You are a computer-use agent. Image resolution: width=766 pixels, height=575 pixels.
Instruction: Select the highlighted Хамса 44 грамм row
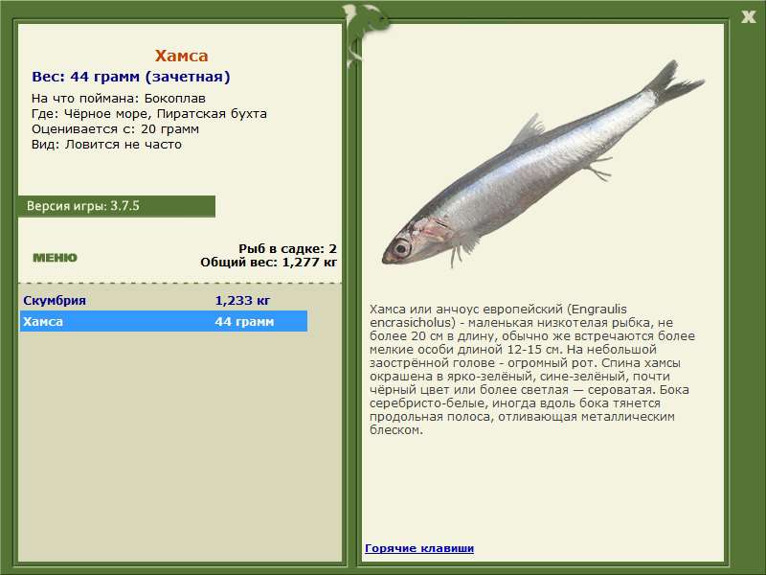pos(164,321)
